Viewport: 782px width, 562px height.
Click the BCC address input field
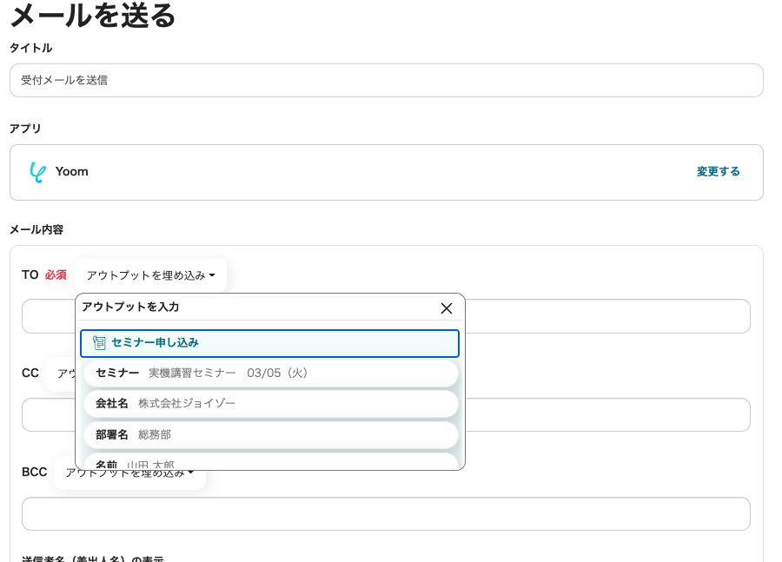point(386,513)
